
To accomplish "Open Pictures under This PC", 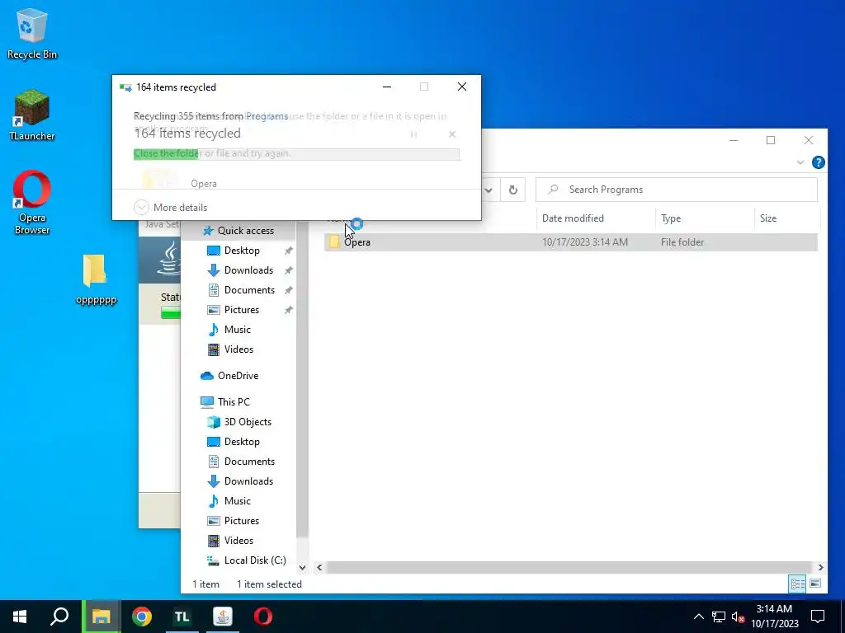I will tap(242, 521).
